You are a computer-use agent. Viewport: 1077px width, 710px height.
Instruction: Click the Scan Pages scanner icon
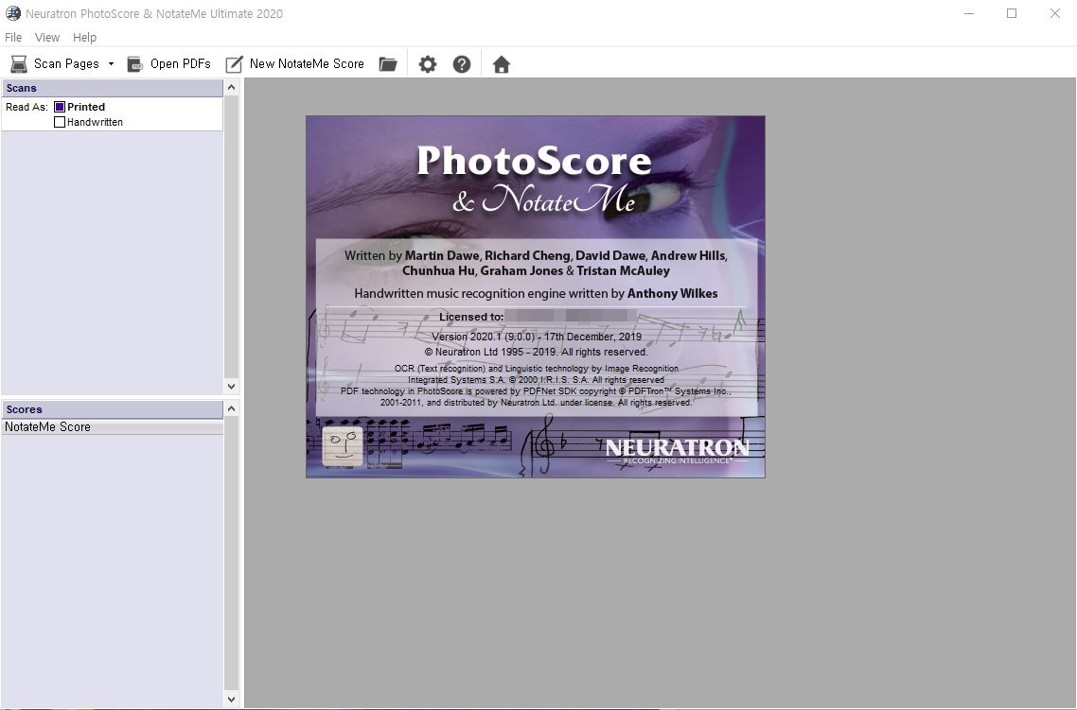[x=19, y=63]
